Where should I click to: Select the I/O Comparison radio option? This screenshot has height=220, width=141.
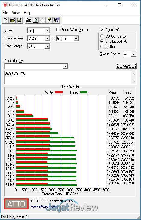[102, 36]
